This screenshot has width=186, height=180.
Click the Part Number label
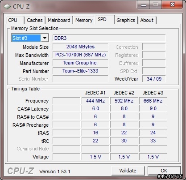[x=36, y=71]
